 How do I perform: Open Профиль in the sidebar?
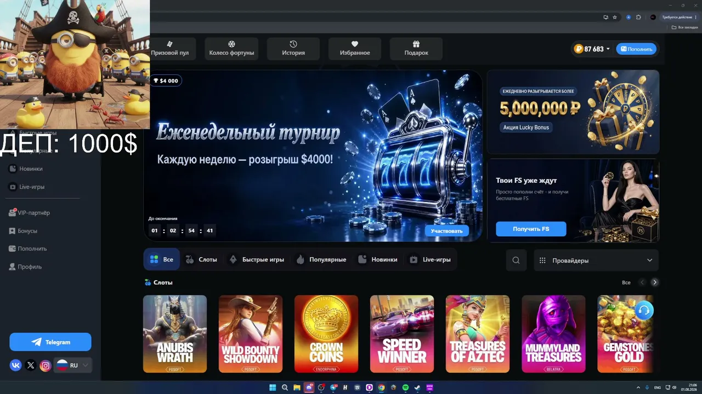click(x=26, y=266)
